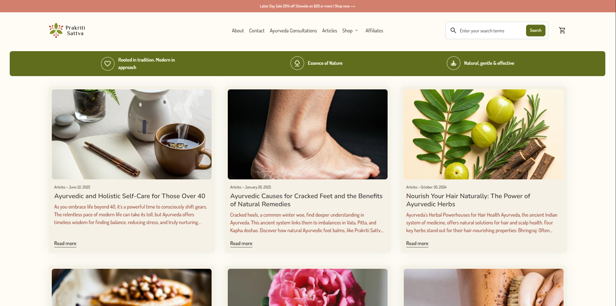
Task: Click the magnifying glass search icon
Action: [x=453, y=30]
